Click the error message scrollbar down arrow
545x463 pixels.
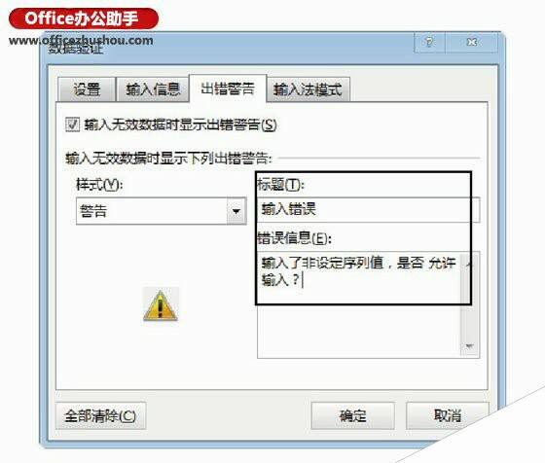coord(470,346)
